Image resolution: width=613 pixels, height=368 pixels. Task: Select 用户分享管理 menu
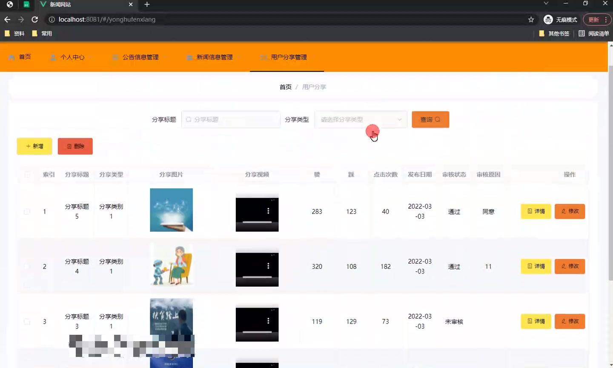pyautogui.click(x=287, y=57)
